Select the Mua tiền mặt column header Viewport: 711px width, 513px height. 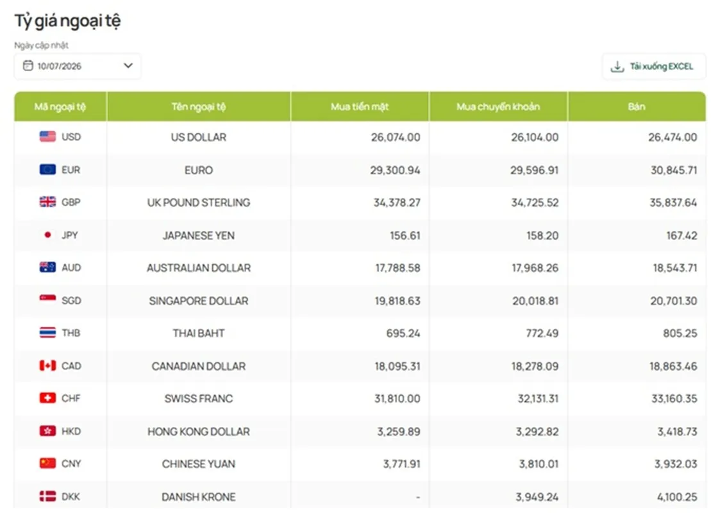[x=360, y=106]
